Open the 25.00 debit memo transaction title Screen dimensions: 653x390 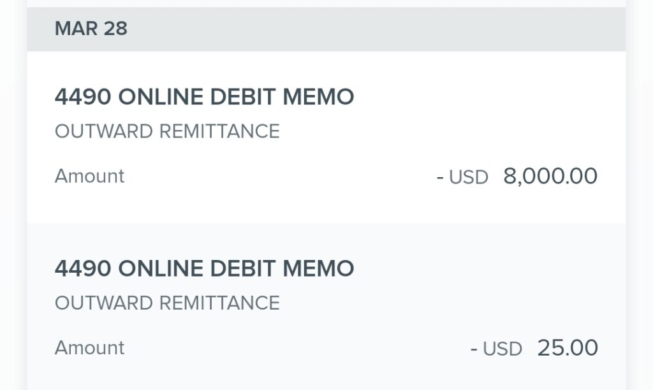(204, 268)
